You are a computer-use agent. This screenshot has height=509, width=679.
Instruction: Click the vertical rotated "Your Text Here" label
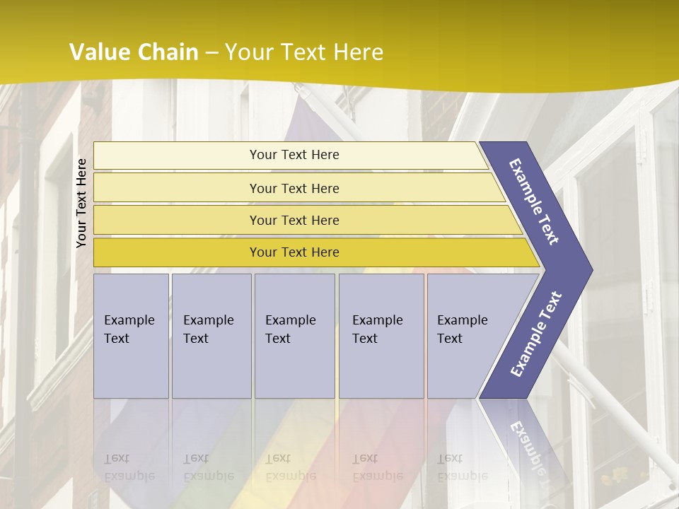click(x=81, y=203)
